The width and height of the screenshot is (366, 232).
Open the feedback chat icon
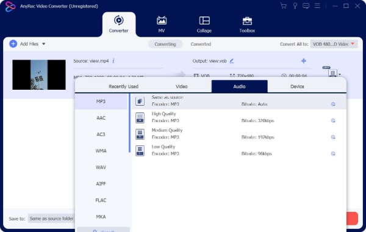point(306,6)
